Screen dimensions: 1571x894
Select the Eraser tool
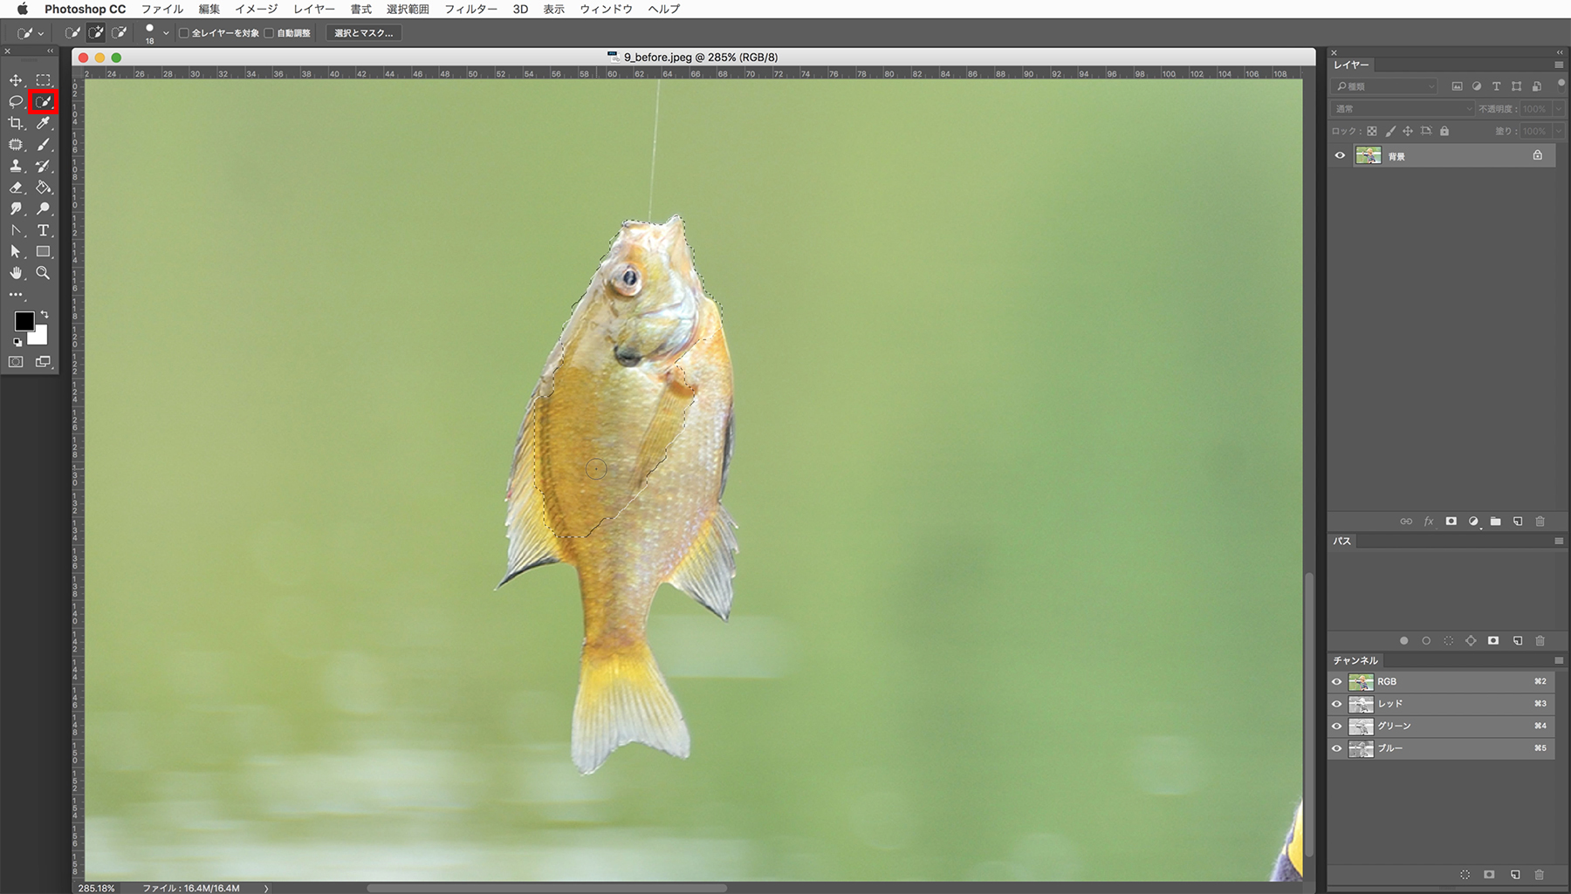(16, 188)
